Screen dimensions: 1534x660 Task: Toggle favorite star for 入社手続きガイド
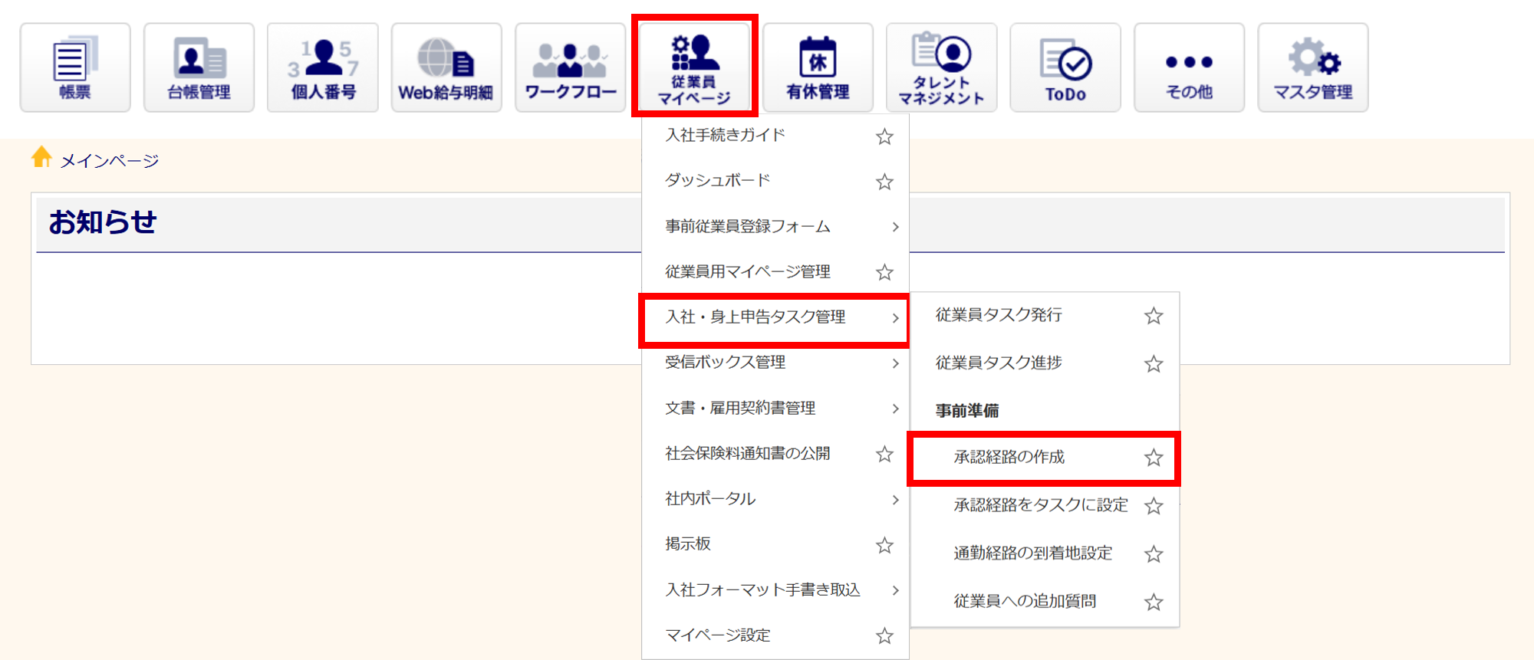click(884, 136)
